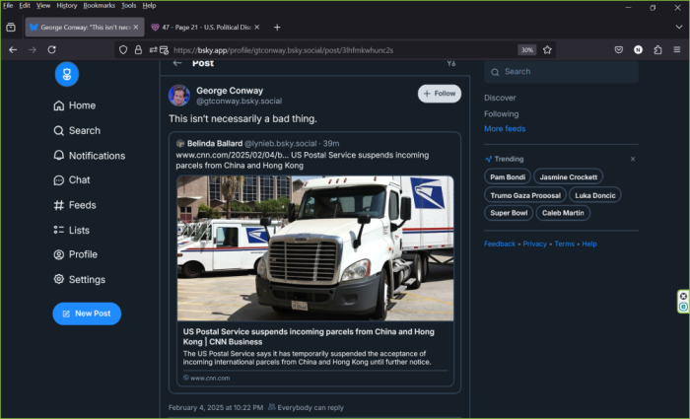The height and width of the screenshot is (419, 690).
Task: Open the History menu
Action: tap(66, 6)
